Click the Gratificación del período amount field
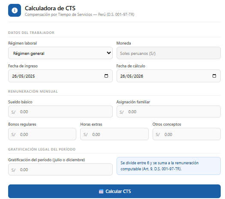 pos(60,169)
